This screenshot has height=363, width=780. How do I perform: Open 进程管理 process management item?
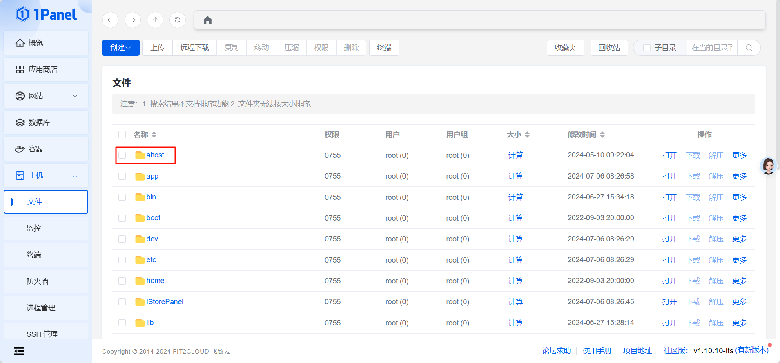point(46,308)
